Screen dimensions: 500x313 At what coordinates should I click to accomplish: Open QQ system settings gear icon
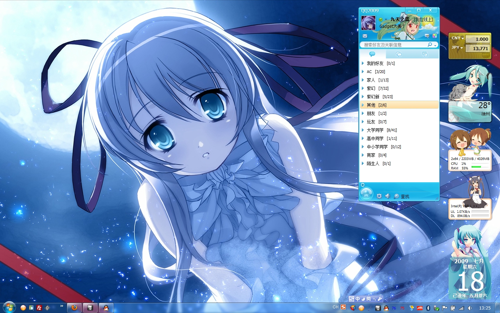coord(379,196)
